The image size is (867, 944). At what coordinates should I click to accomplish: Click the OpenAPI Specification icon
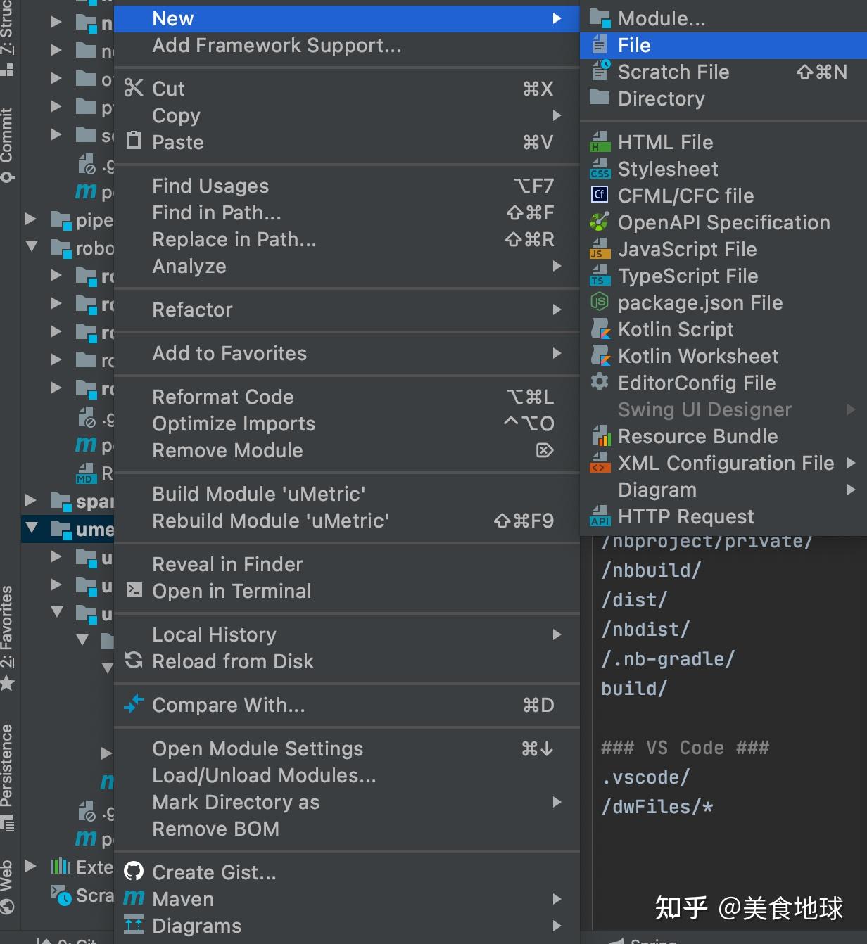[599, 222]
